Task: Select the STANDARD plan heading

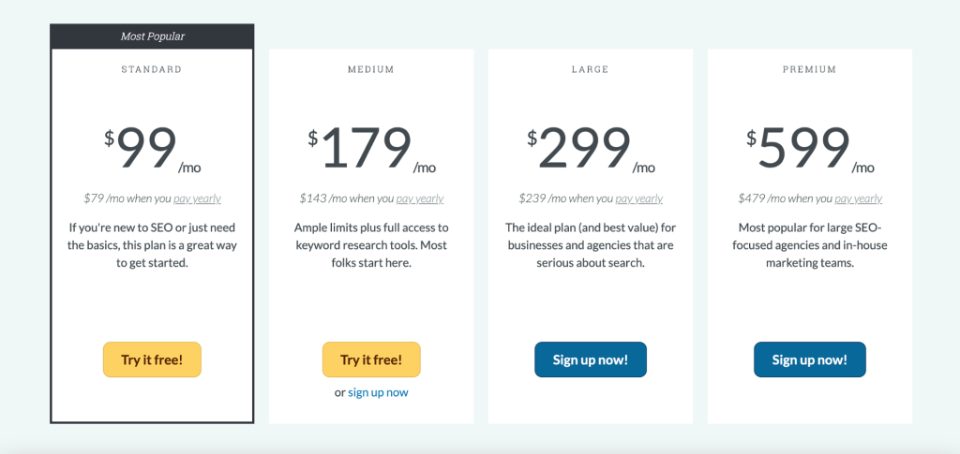Action: (152, 69)
